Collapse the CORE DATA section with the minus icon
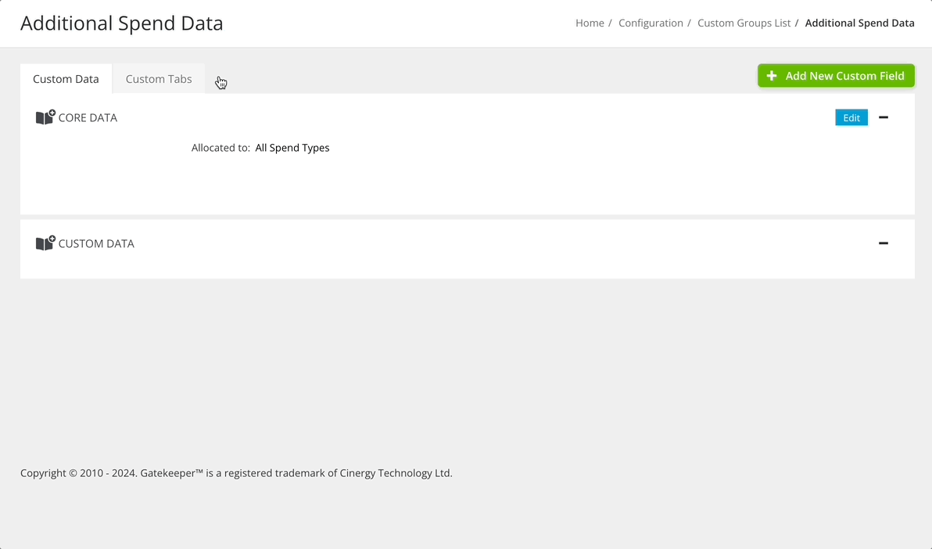 [884, 117]
